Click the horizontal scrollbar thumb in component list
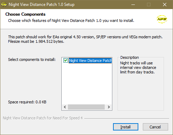This screenshot has height=135, width=173. tap(86, 107)
